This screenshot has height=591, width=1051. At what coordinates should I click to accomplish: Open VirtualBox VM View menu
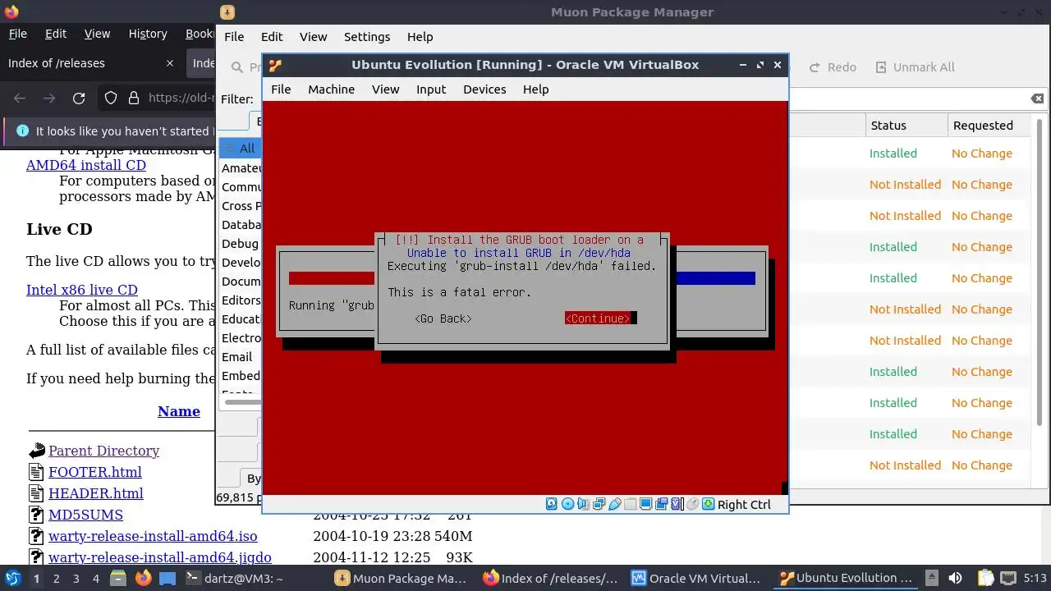tap(386, 89)
